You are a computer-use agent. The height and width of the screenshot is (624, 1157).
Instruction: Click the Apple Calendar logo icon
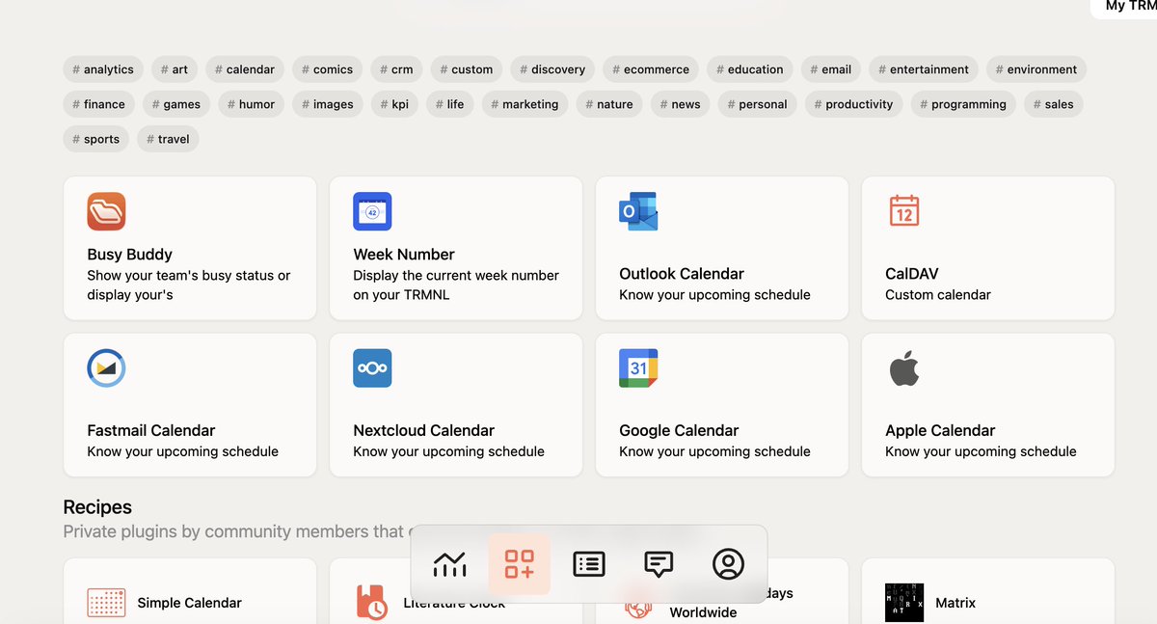pyautogui.click(x=904, y=367)
